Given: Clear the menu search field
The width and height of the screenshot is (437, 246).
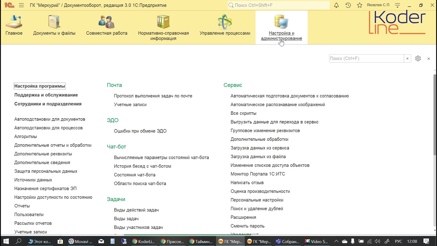Looking at the screenshot, I should coord(407,58).
